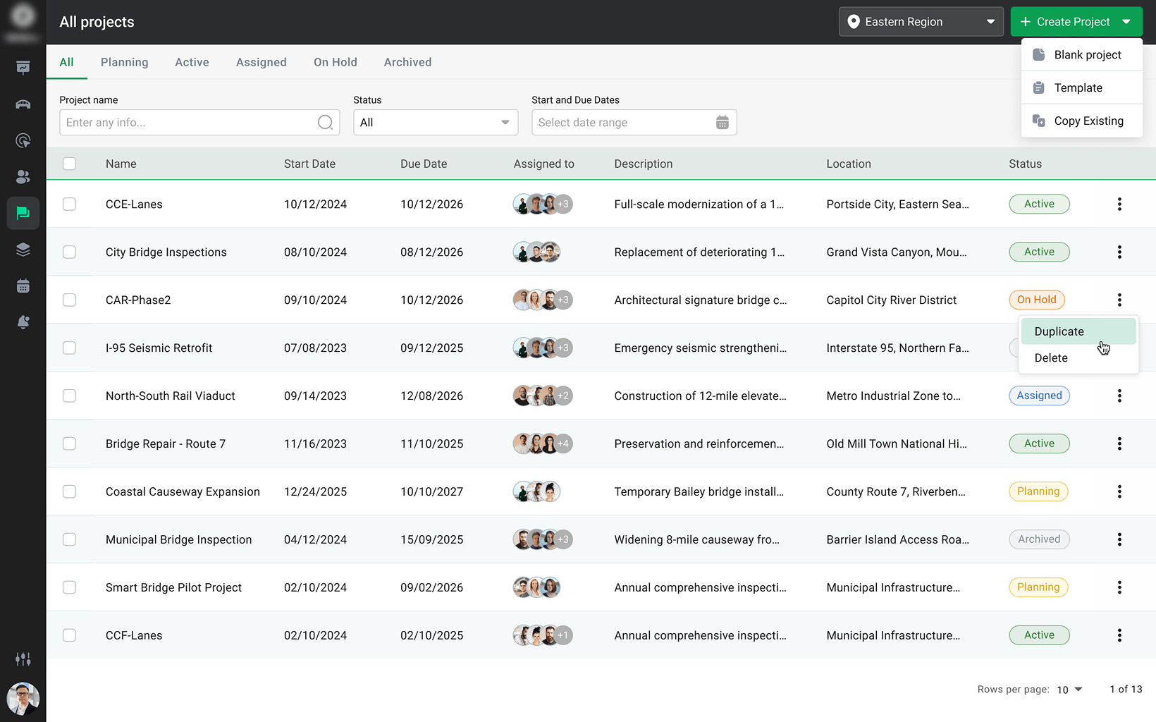Click inside the Project name search field
The image size is (1156, 722).
tap(190, 122)
